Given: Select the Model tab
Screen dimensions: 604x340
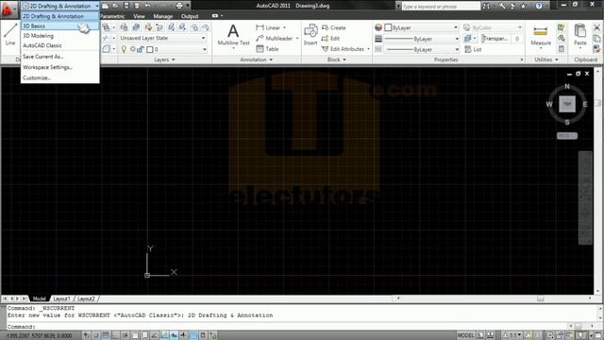Looking at the screenshot, I should click(x=39, y=298).
